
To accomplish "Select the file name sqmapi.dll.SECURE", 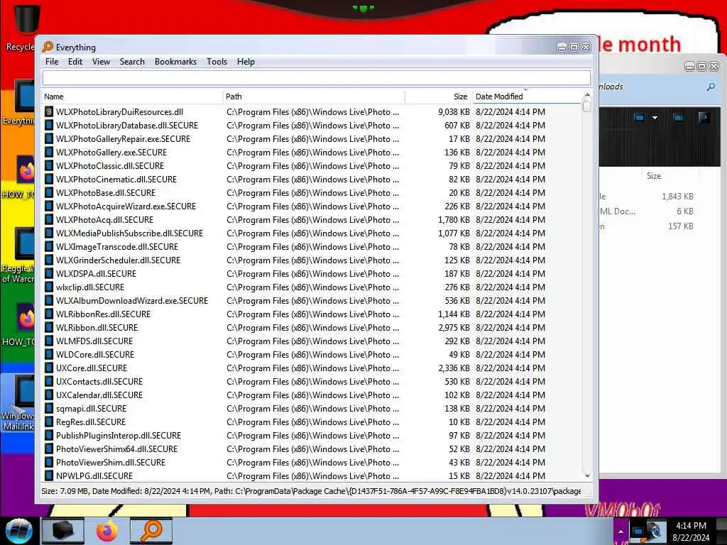I will (92, 408).
